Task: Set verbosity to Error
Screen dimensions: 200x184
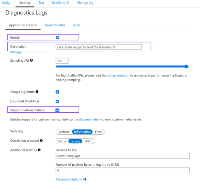Action: click(98, 132)
